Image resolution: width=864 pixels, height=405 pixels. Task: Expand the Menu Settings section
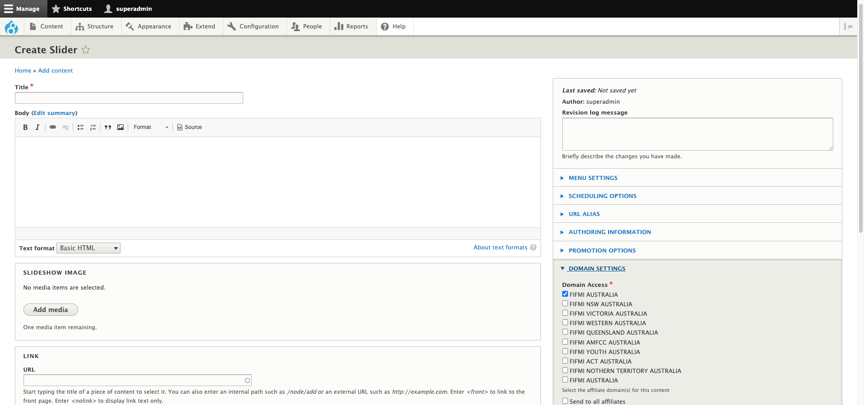(x=593, y=178)
